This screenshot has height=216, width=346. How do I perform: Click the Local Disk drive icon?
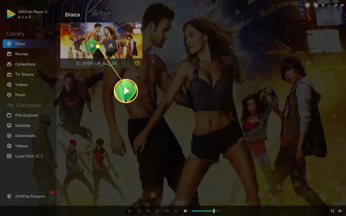point(9,156)
